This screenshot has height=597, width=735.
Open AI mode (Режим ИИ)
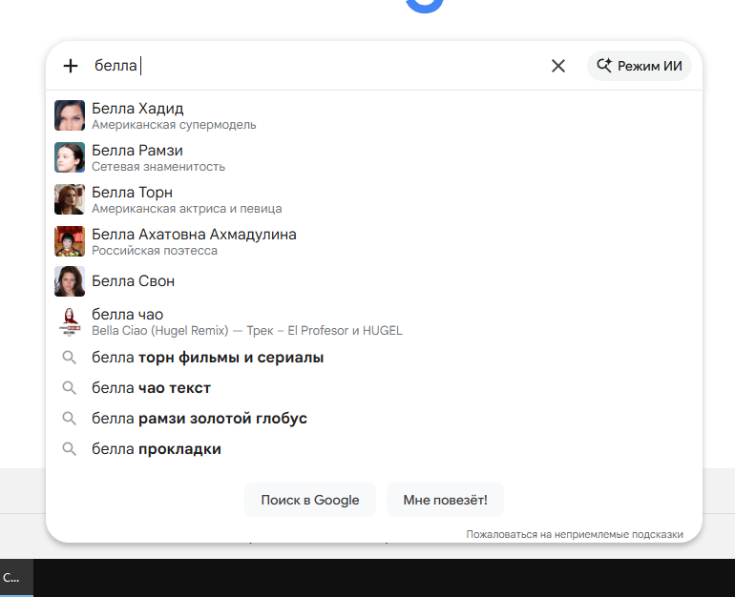click(x=640, y=66)
